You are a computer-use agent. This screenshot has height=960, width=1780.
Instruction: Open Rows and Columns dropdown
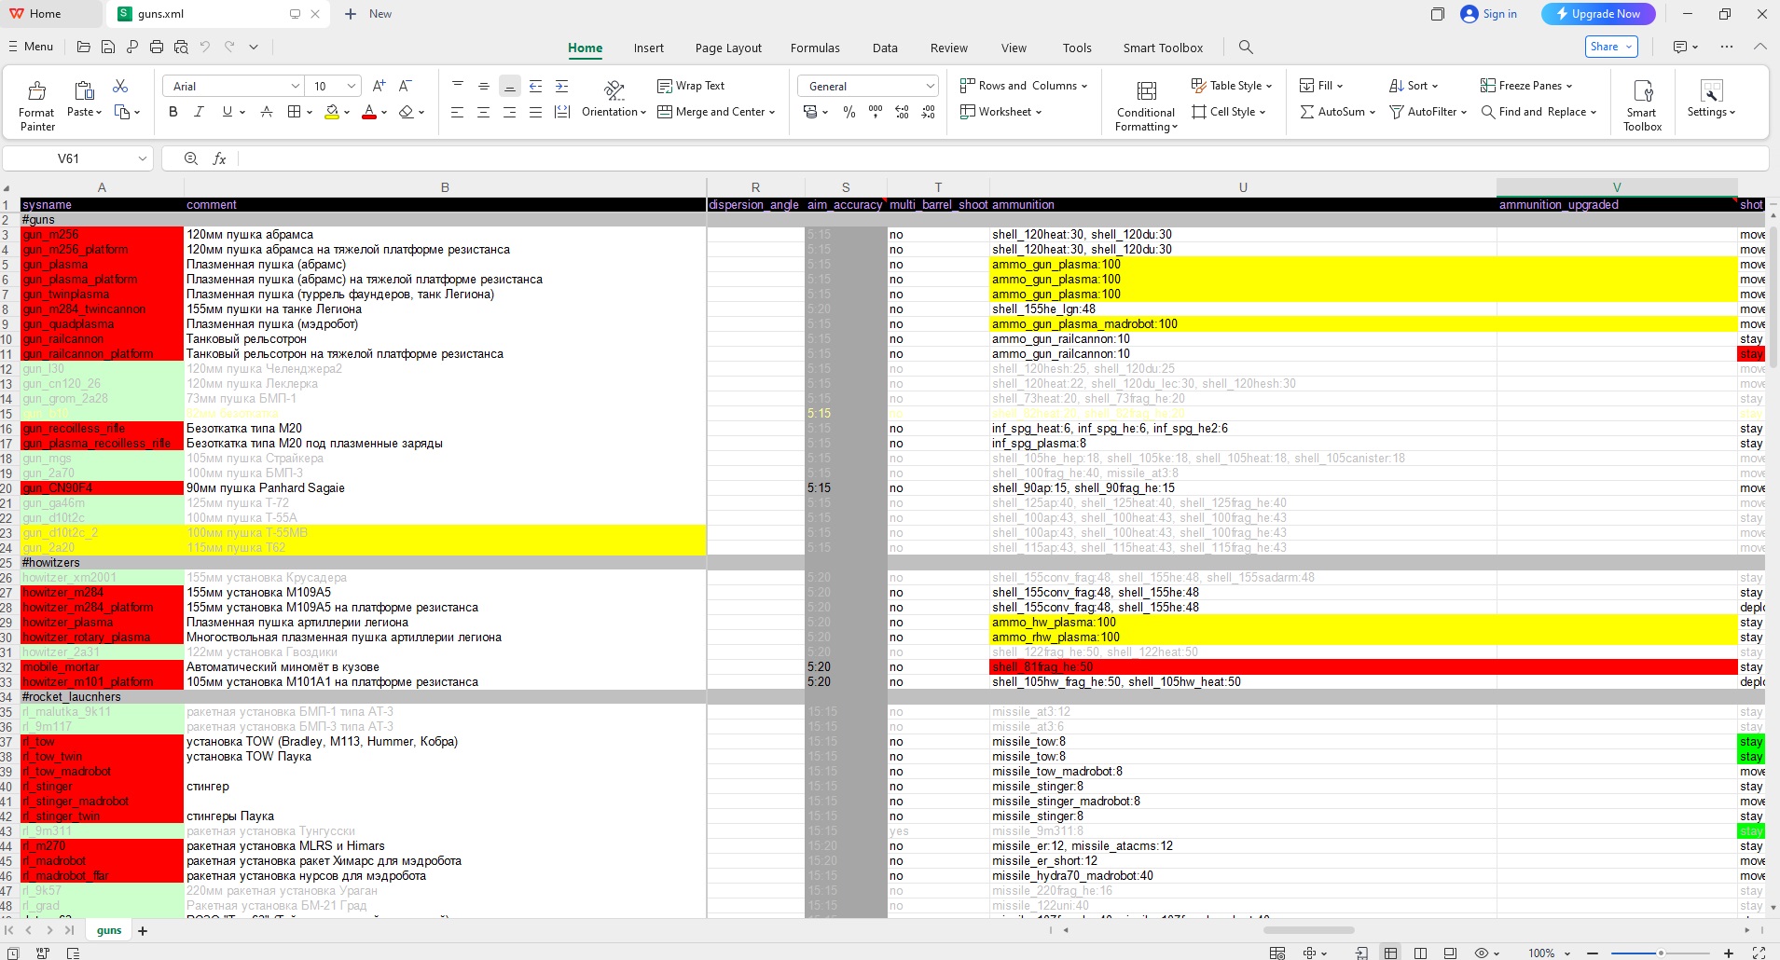[1024, 86]
